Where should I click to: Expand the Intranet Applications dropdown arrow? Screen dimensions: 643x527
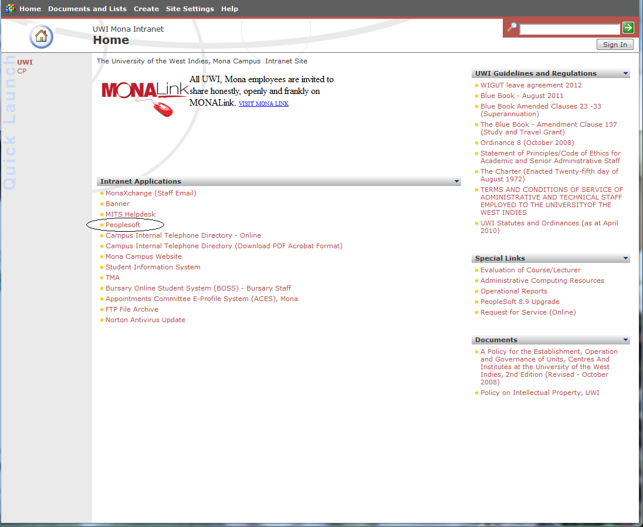pyautogui.click(x=456, y=181)
